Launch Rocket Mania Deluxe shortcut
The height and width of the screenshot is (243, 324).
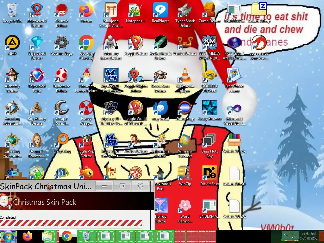coord(160,48)
